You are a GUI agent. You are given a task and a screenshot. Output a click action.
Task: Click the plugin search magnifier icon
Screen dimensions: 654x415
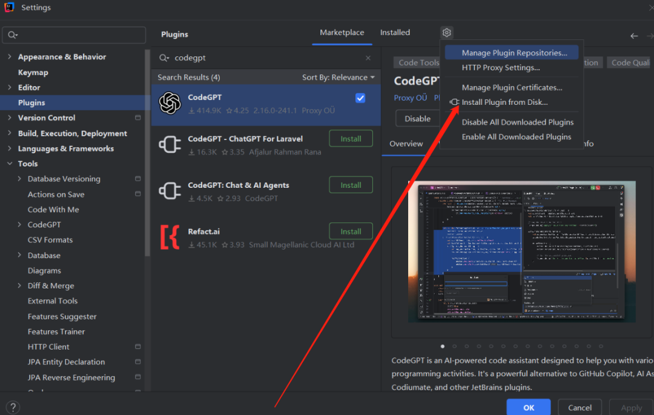tap(164, 58)
